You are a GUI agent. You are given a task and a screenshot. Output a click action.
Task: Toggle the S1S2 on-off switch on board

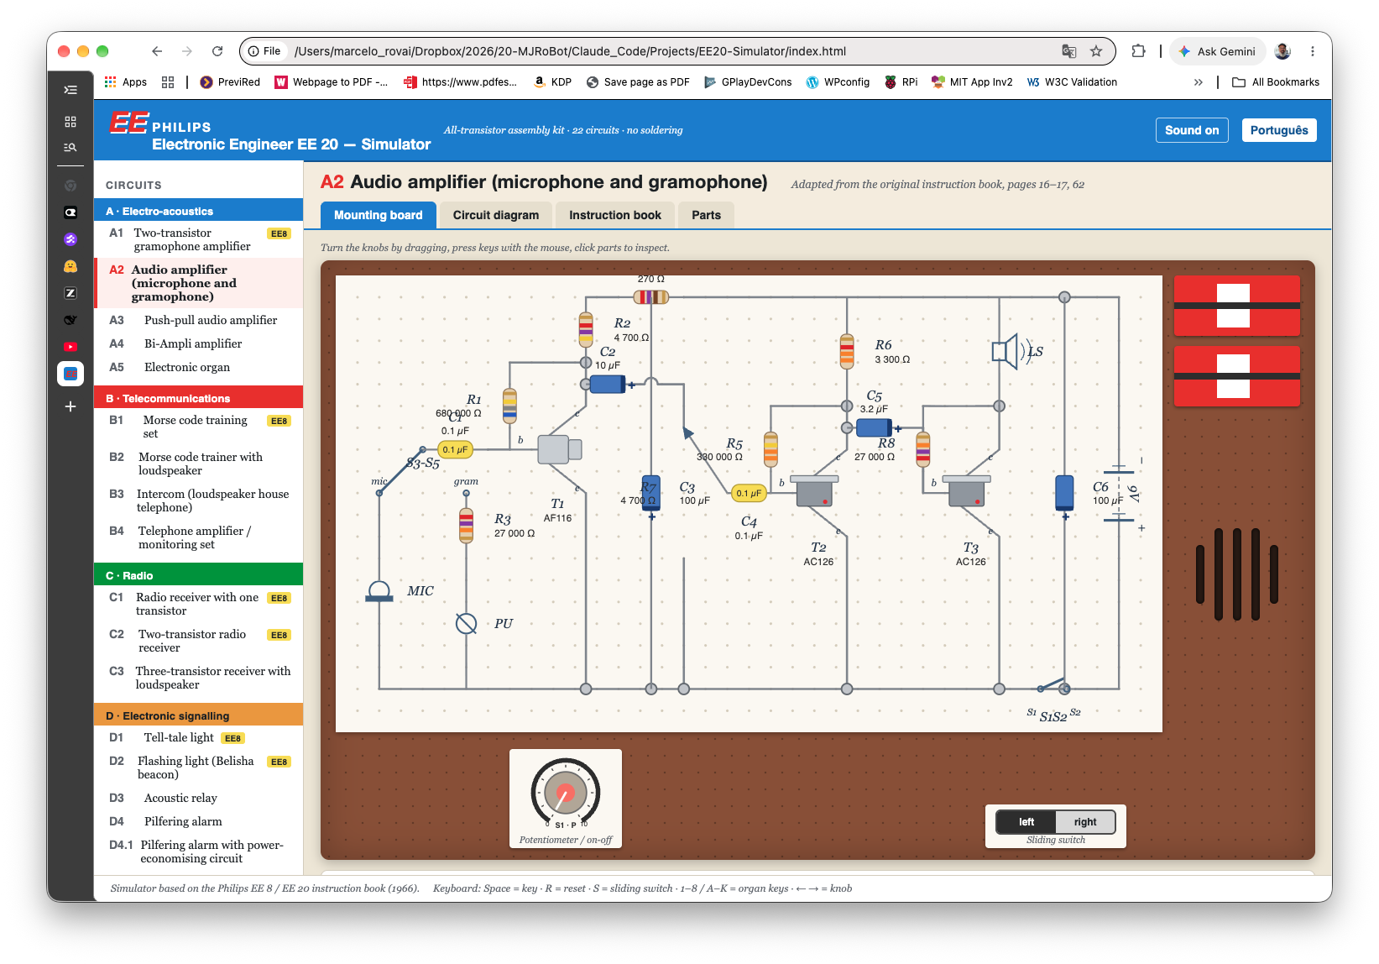(1053, 685)
